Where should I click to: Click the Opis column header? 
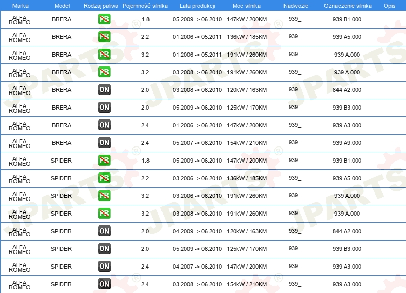tap(389, 6)
